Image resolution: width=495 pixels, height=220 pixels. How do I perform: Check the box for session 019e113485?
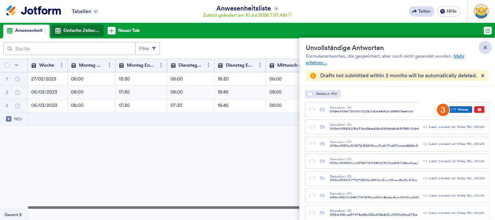tap(312, 161)
